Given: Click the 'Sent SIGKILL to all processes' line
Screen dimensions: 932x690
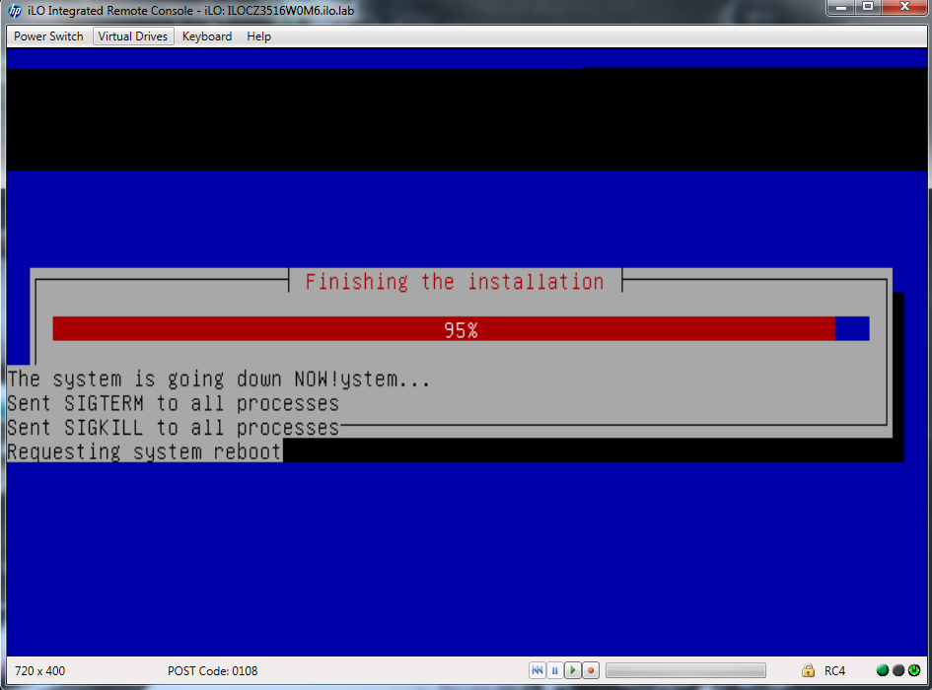Looking at the screenshot, I should coord(173,428).
